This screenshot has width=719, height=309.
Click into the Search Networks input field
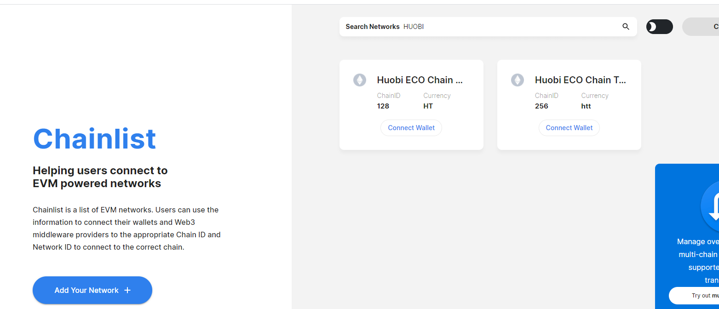click(x=483, y=26)
